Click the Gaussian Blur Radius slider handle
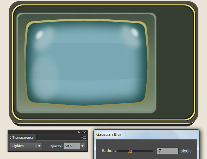Screen dimensions: 207x159 click(130, 151)
